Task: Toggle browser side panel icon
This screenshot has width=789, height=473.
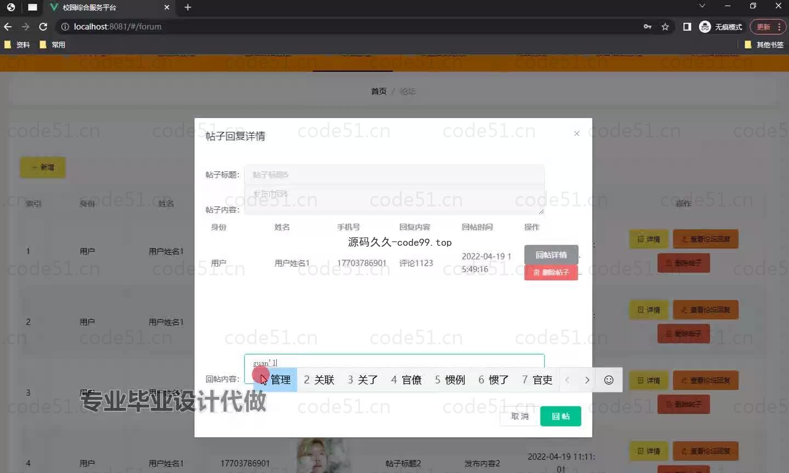Action: [687, 26]
